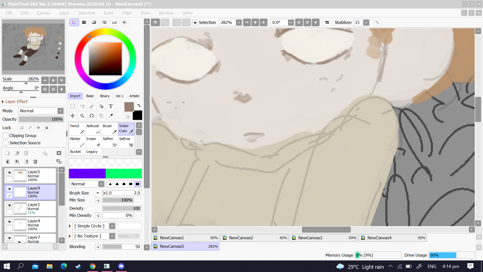Open Discord from the taskbar
This screenshot has width=483, height=272.
(x=121, y=266)
